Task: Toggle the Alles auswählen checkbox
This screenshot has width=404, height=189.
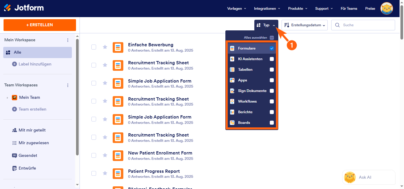Action: coord(272,38)
